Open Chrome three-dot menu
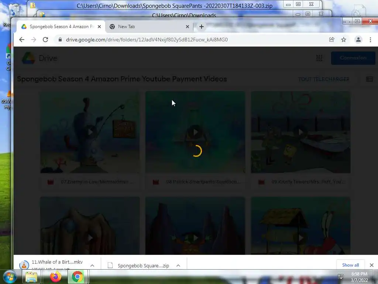The image size is (378, 284). pos(371,40)
